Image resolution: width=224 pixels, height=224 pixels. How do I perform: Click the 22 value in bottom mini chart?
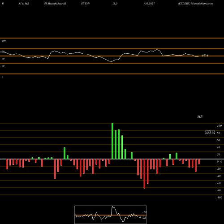coord(144,218)
